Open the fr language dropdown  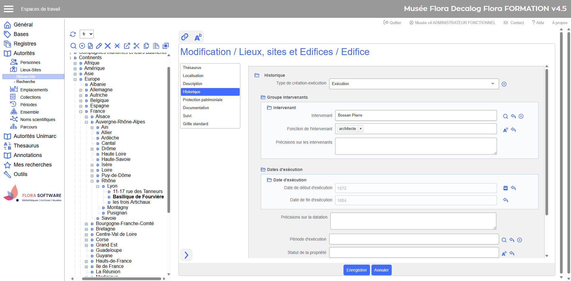tap(87, 34)
